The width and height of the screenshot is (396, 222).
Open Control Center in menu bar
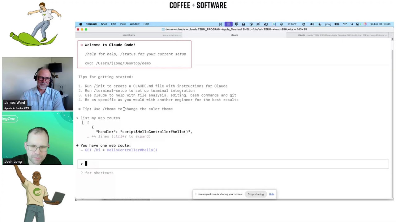point(358,24)
